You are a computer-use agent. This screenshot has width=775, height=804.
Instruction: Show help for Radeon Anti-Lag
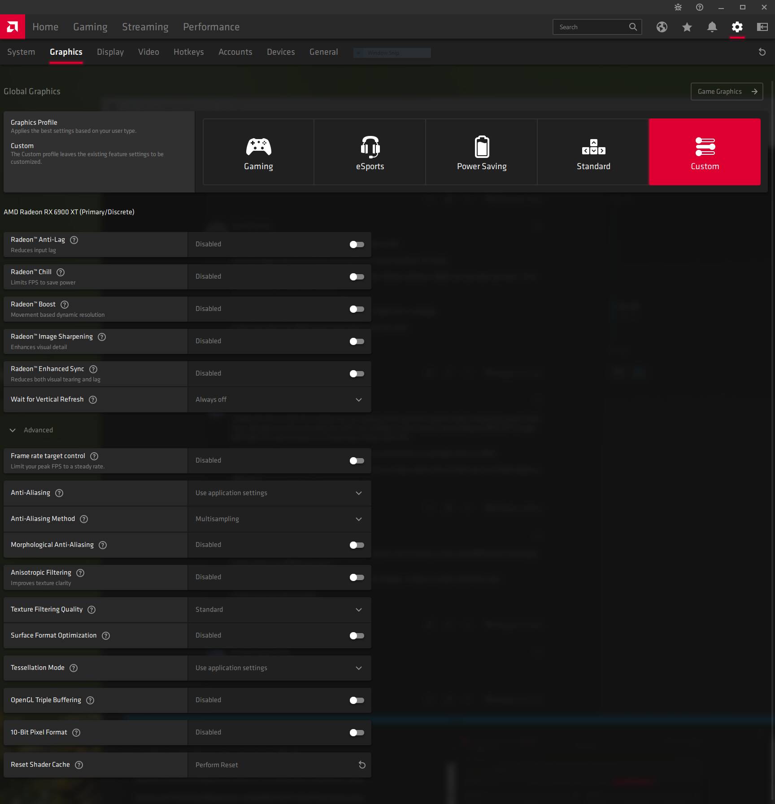pyautogui.click(x=74, y=240)
